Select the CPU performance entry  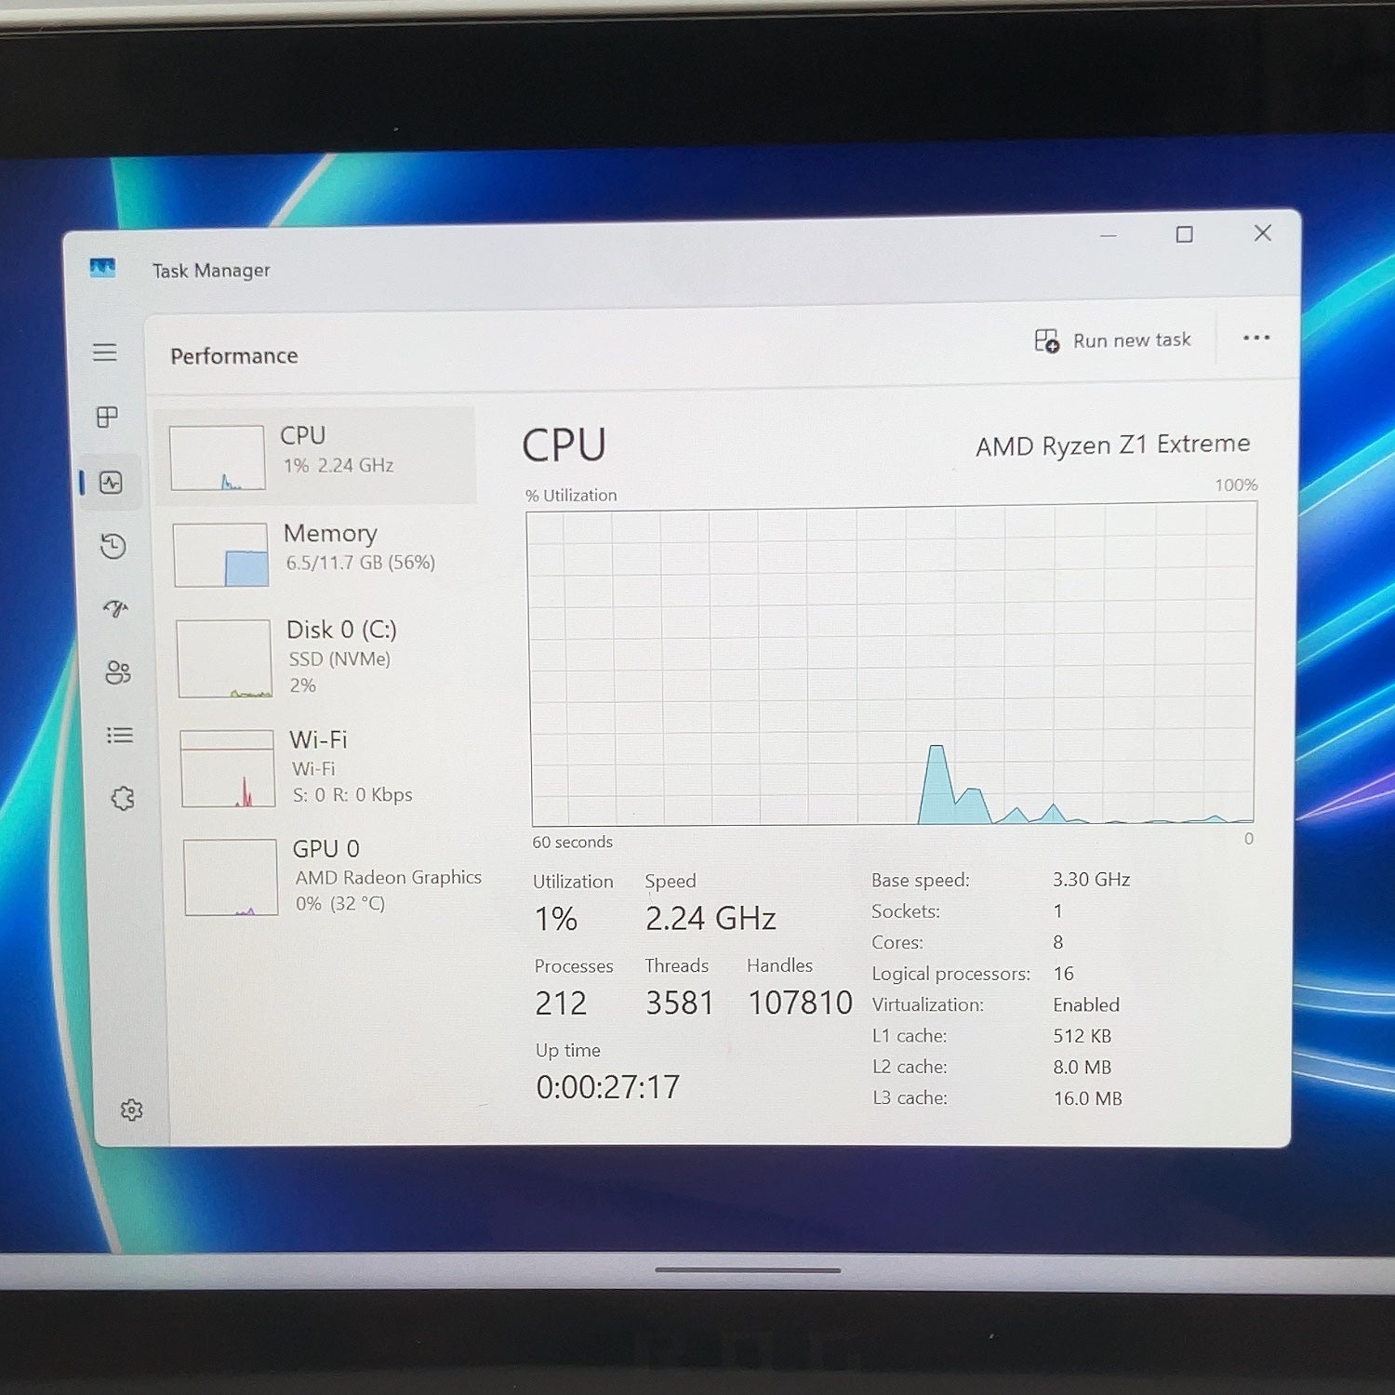tap(316, 456)
